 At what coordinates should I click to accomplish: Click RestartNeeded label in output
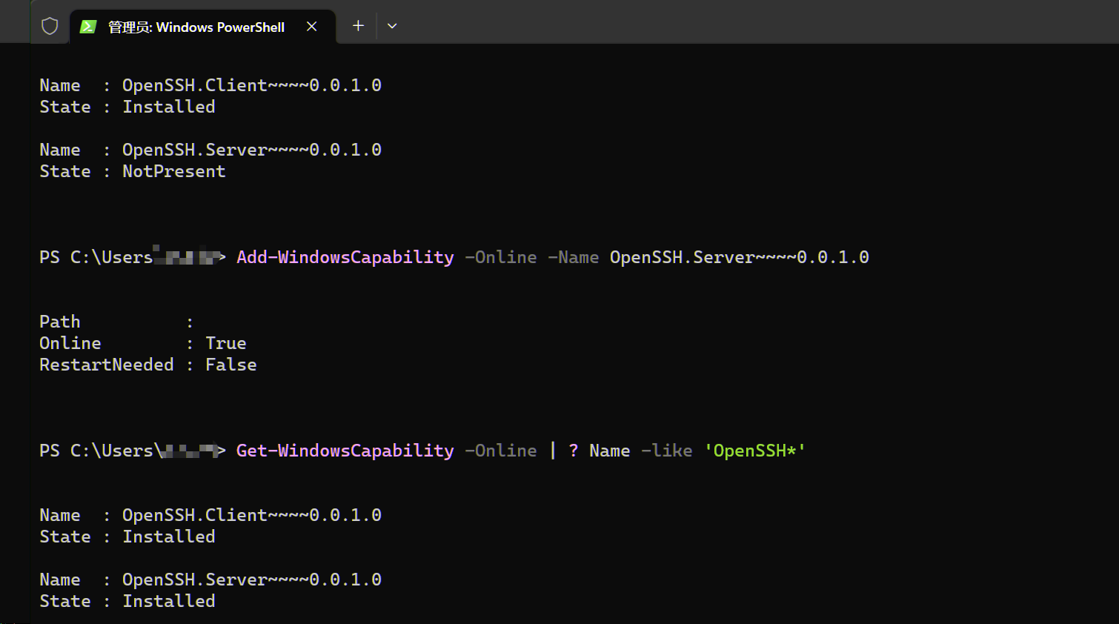point(107,365)
